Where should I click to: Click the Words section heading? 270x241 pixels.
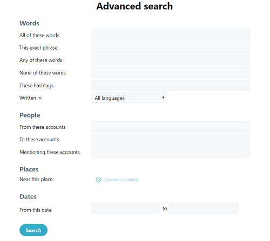point(29,23)
